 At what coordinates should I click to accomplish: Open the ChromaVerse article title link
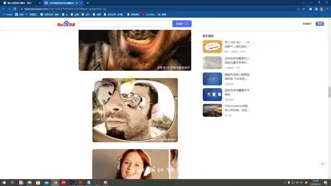[237, 108]
